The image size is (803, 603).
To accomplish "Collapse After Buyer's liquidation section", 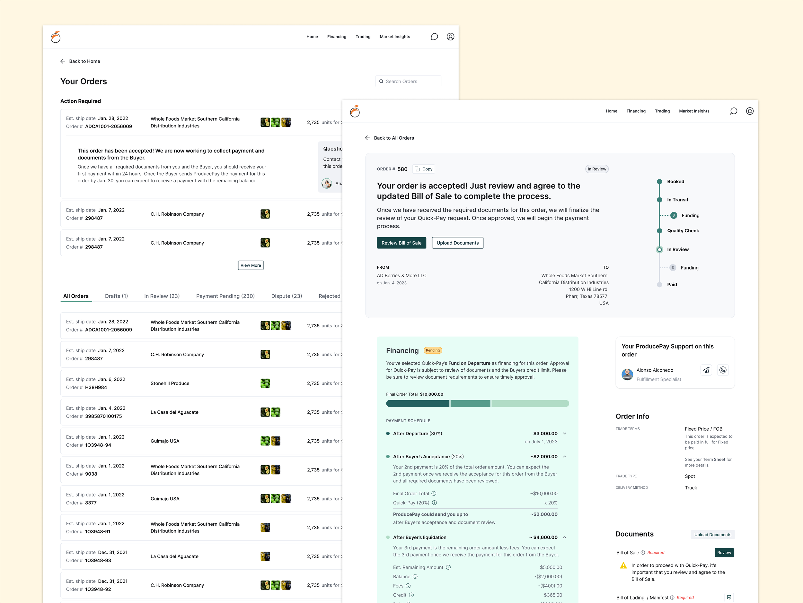I will coord(564,537).
